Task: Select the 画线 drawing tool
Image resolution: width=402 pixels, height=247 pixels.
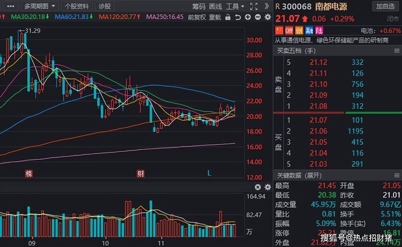Action: pos(215,6)
